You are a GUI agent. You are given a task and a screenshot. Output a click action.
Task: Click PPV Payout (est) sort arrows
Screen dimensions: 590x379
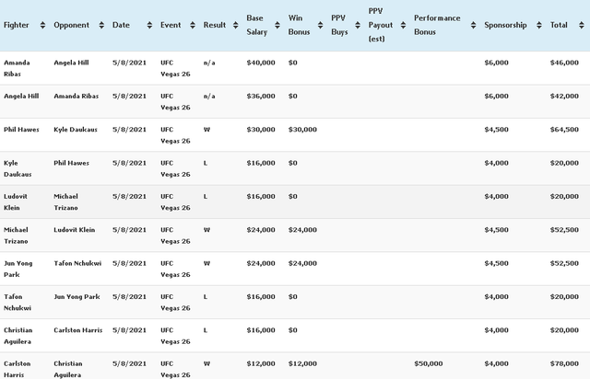pos(403,25)
